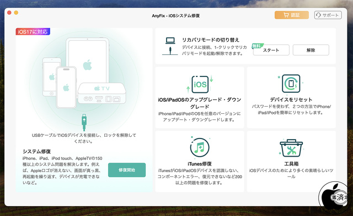The image size is (353, 216).
Task: Click the yellow minimize window button
Action: [x=16, y=13]
